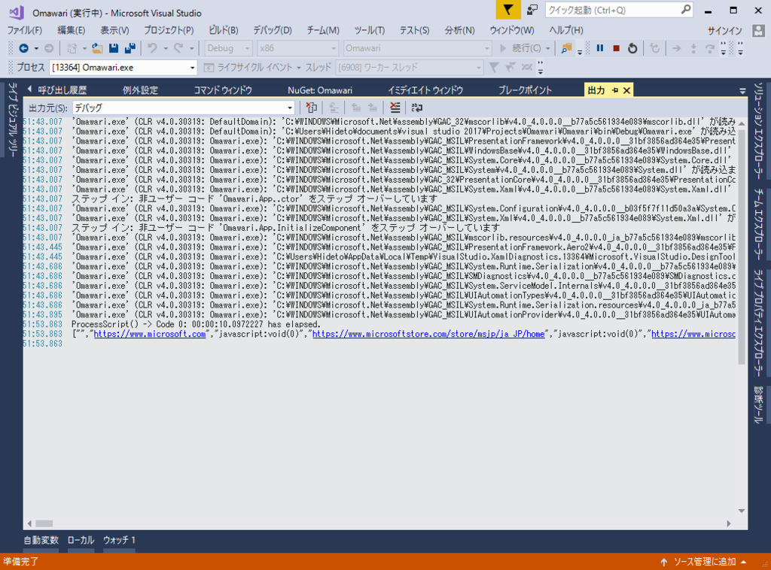Image resolution: width=771 pixels, height=570 pixels.
Task: Switch to the 例外設定 tab
Action: pyautogui.click(x=140, y=90)
